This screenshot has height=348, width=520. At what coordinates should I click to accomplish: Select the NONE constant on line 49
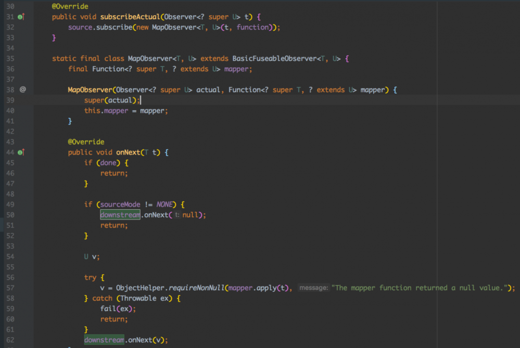click(164, 204)
